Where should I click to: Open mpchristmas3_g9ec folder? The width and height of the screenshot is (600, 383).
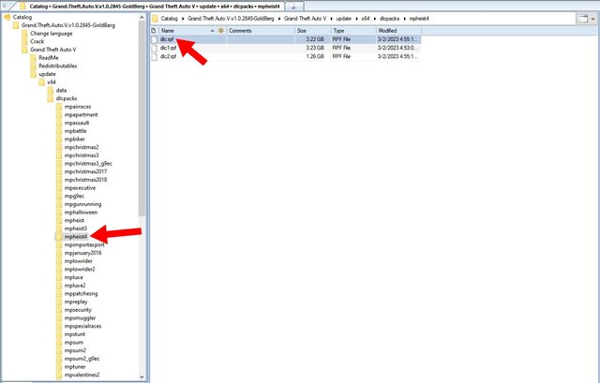(88, 164)
